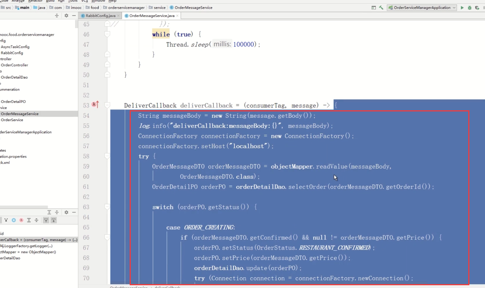This screenshot has height=288, width=485.
Task: Start debugging with the bug icon
Action: coord(470,8)
